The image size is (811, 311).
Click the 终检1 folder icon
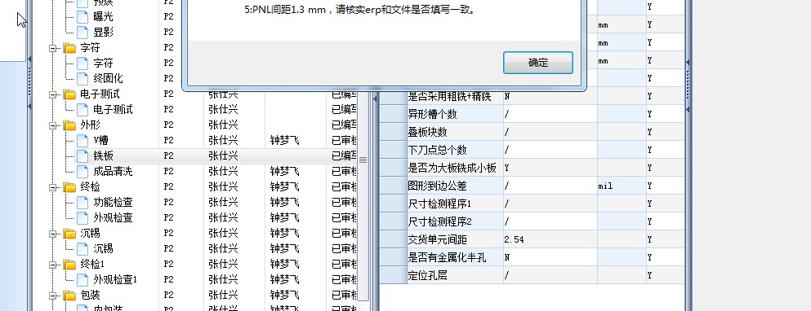pos(69,265)
